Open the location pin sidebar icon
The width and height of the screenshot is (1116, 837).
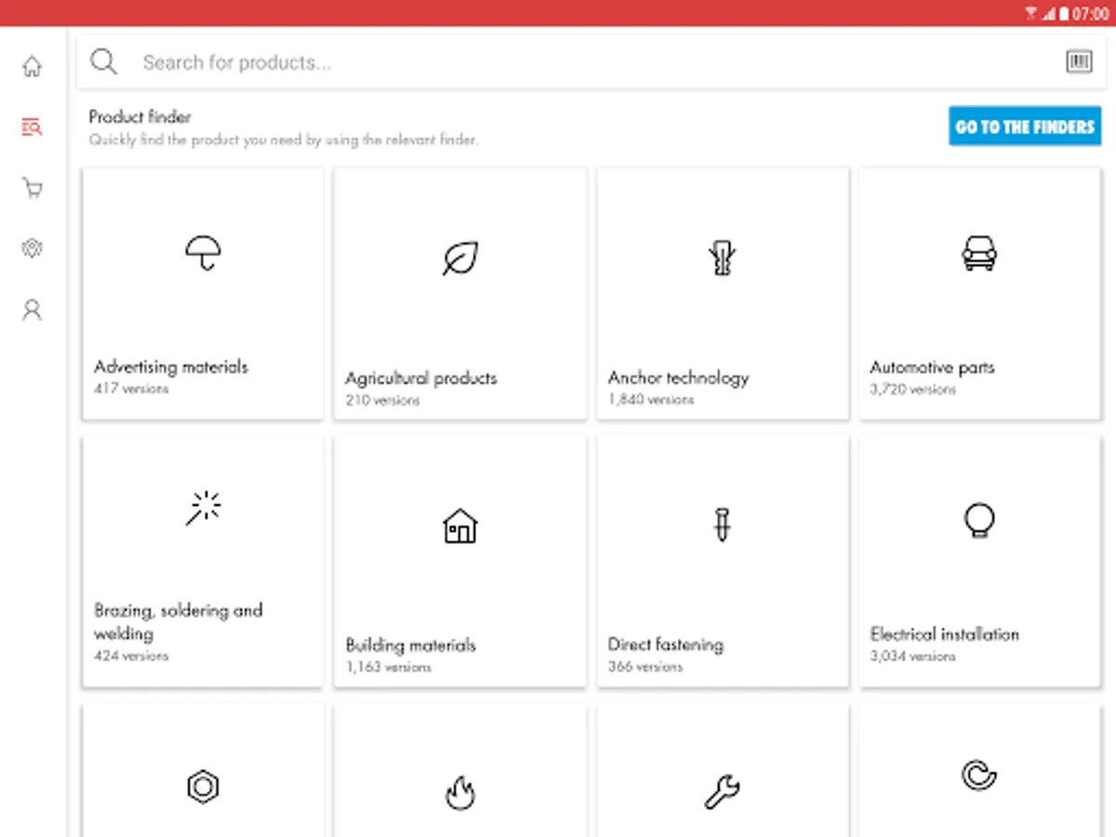[x=33, y=248]
